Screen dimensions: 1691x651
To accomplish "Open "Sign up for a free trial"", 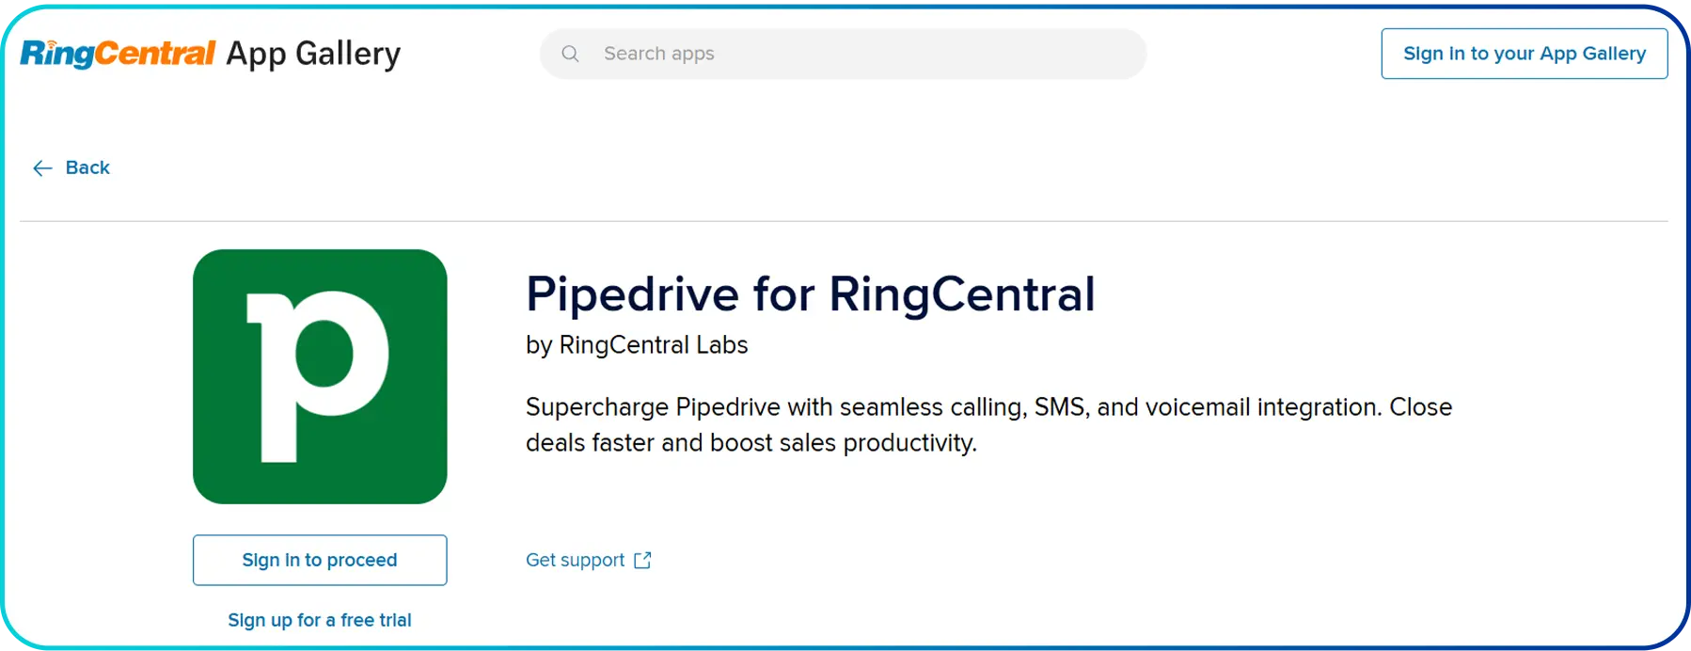I will [320, 620].
